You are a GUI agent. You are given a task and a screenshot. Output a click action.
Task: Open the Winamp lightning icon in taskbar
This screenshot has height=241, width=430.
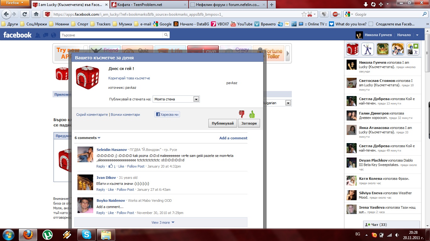pos(67,234)
